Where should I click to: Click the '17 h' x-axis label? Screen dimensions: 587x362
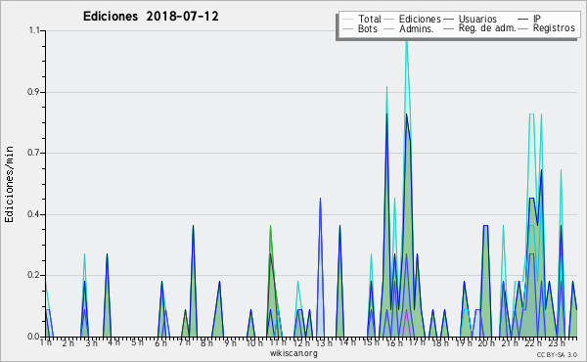pos(417,342)
